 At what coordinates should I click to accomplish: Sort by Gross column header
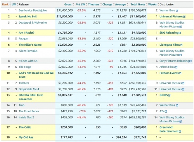coord(68,4)
